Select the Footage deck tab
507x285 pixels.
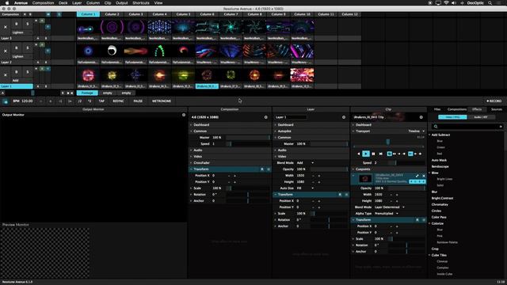pos(87,93)
